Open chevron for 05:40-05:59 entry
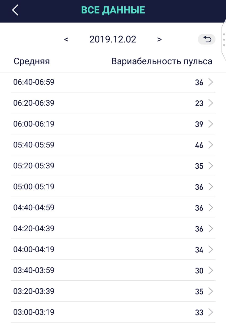 pyautogui.click(x=211, y=145)
